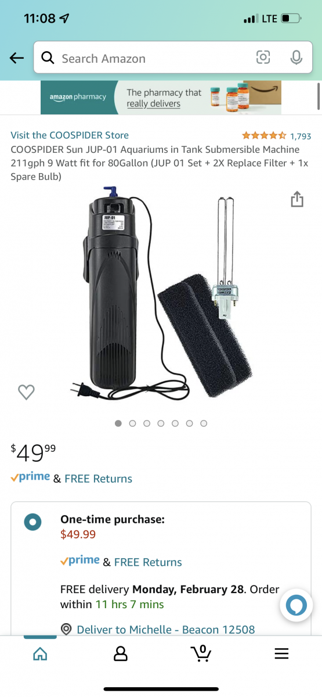Open the Amazon Pharmacy banner ad

click(161, 97)
